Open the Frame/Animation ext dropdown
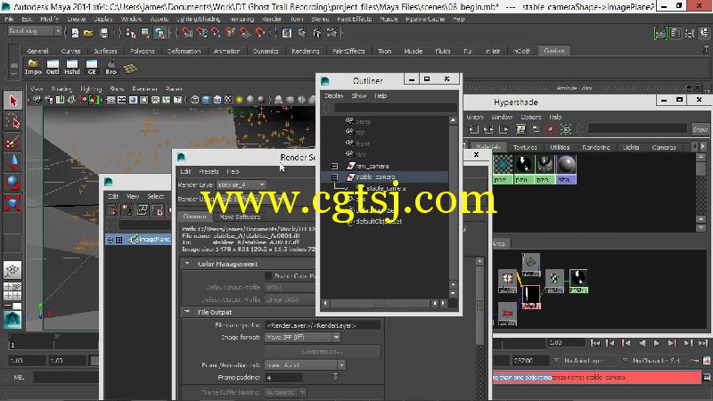The width and height of the screenshot is (713, 401). pyautogui.click(x=305, y=365)
